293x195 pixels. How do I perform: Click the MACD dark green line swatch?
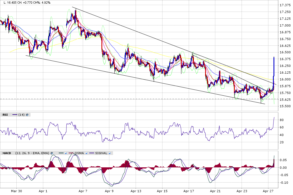point(61,153)
